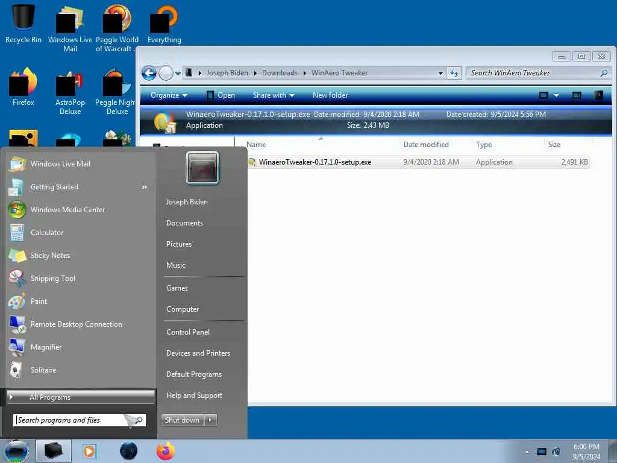Expand All Programs list
The height and width of the screenshot is (463, 617).
click(81, 397)
